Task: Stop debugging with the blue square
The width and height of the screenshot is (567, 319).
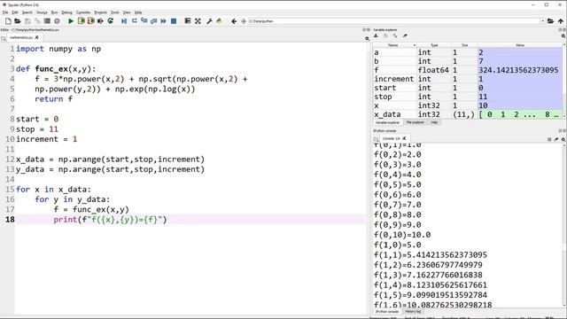Action: [x=174, y=21]
